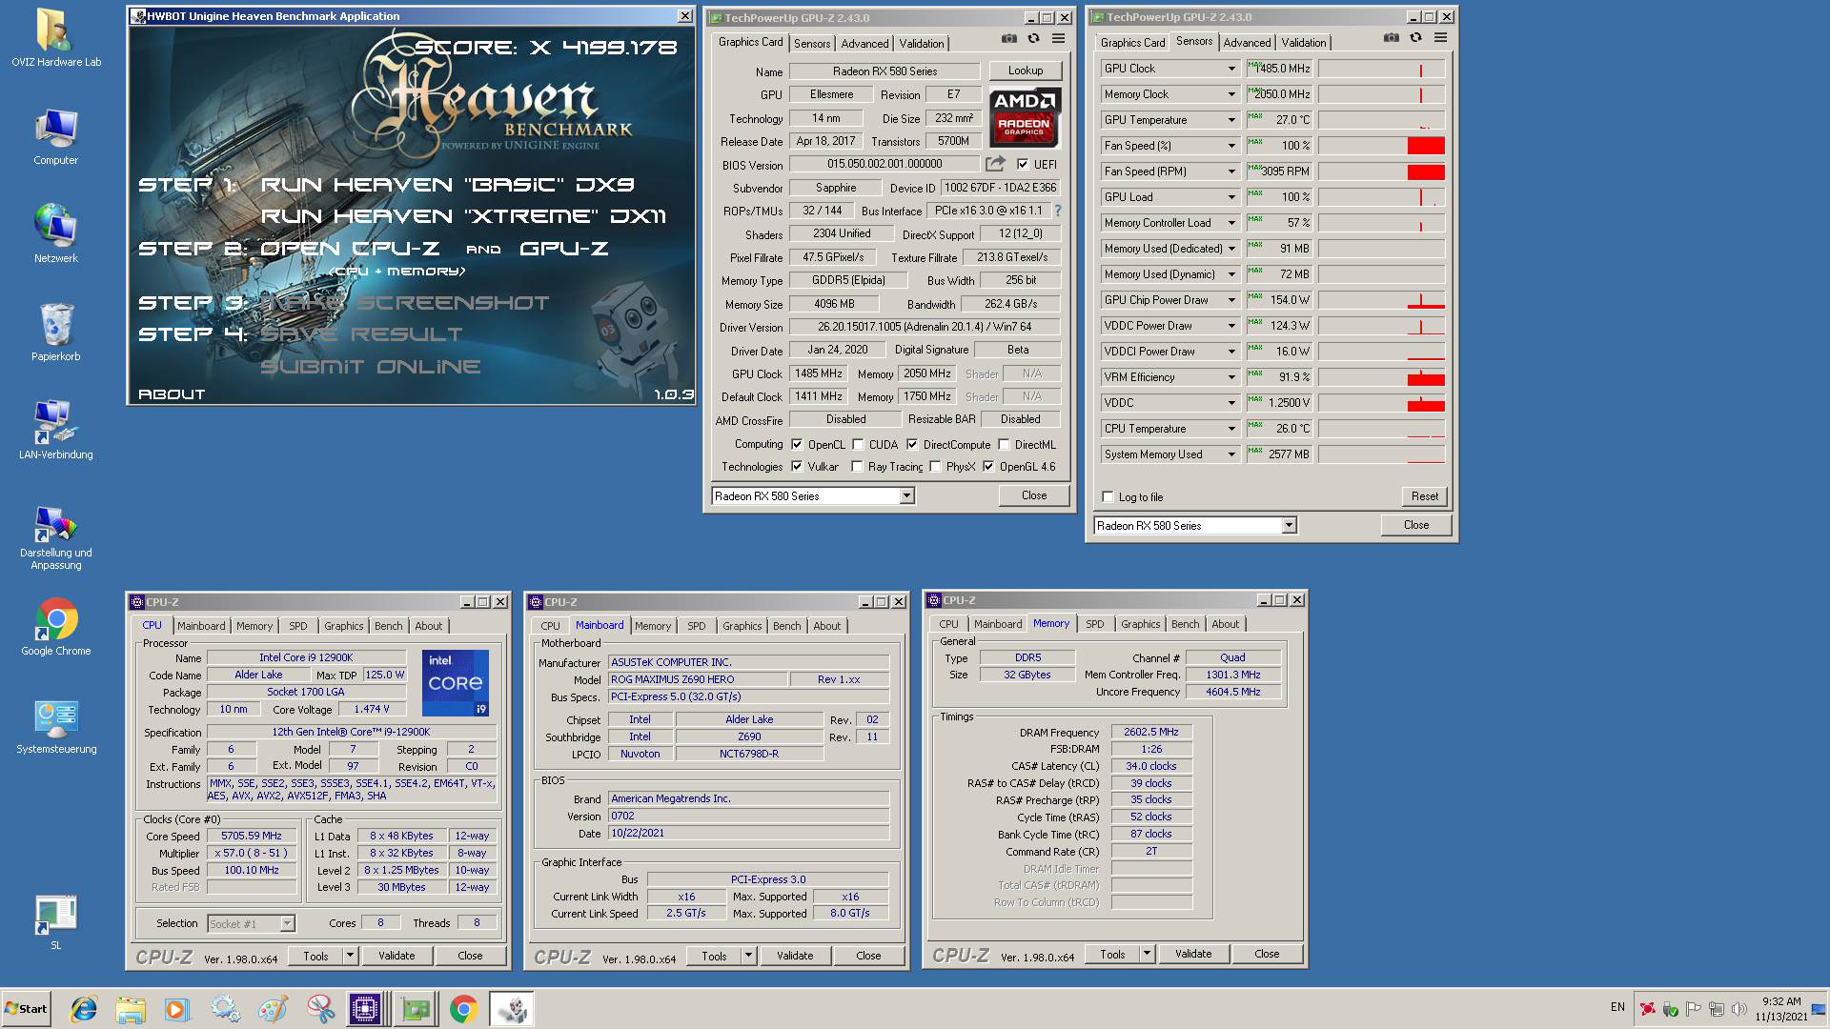This screenshot has height=1029, width=1830.
Task: Toggle the OpenGL 4.6 checkbox
Action: [x=988, y=467]
